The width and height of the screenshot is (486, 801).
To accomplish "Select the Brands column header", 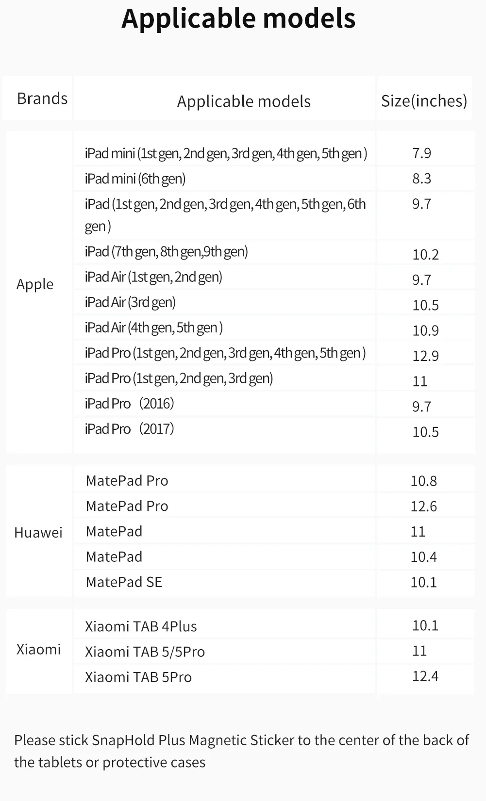I will [42, 98].
